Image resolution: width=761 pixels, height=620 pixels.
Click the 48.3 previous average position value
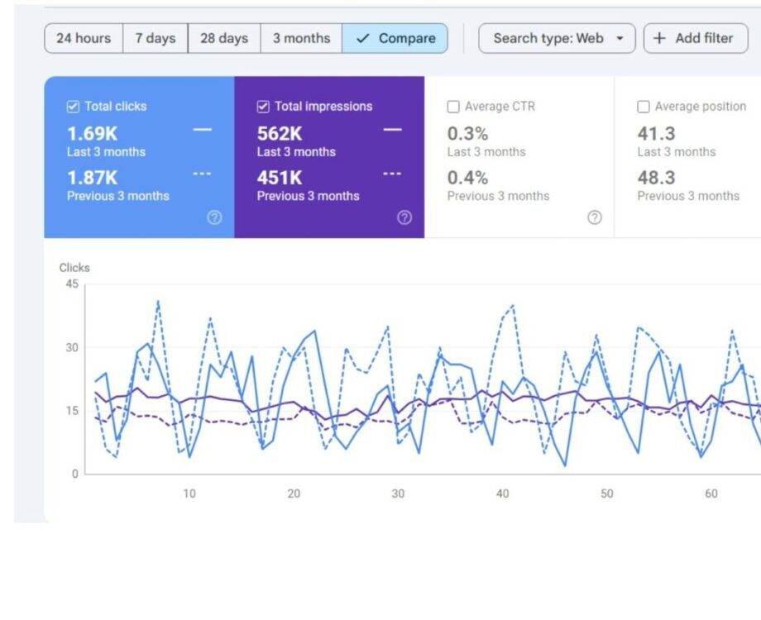(656, 178)
